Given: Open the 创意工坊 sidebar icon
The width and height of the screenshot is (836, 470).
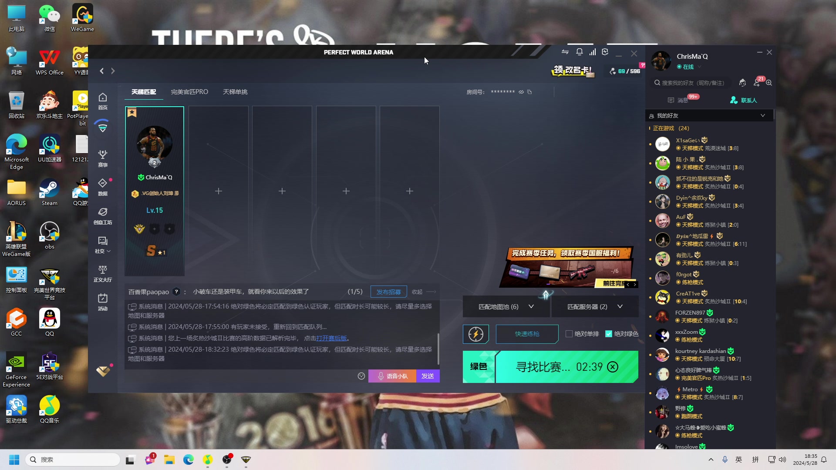Looking at the screenshot, I should 103,216.
